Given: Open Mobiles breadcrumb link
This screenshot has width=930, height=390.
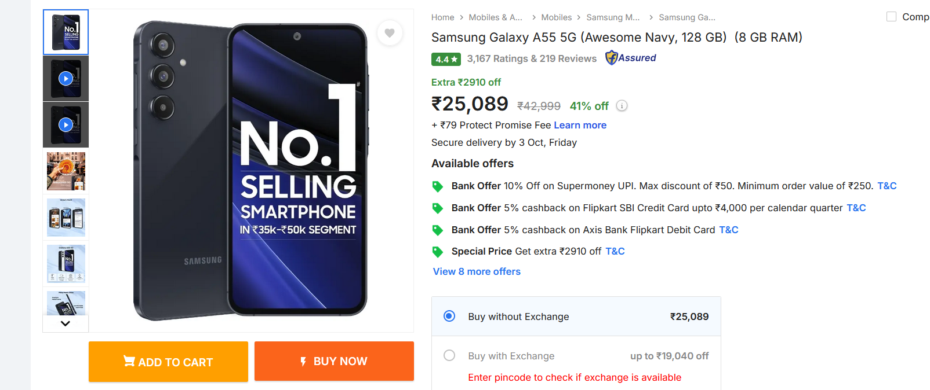Looking at the screenshot, I should pyautogui.click(x=556, y=17).
